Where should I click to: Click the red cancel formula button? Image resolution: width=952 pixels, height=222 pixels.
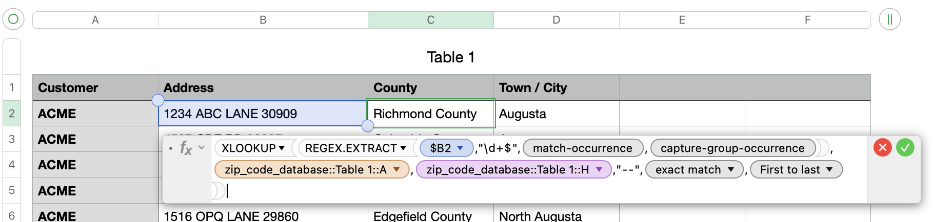883,148
